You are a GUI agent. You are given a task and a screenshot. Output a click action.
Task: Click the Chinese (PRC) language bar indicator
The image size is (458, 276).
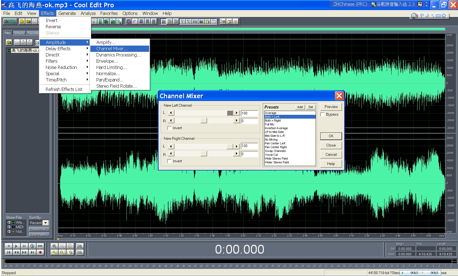[x=350, y=4]
